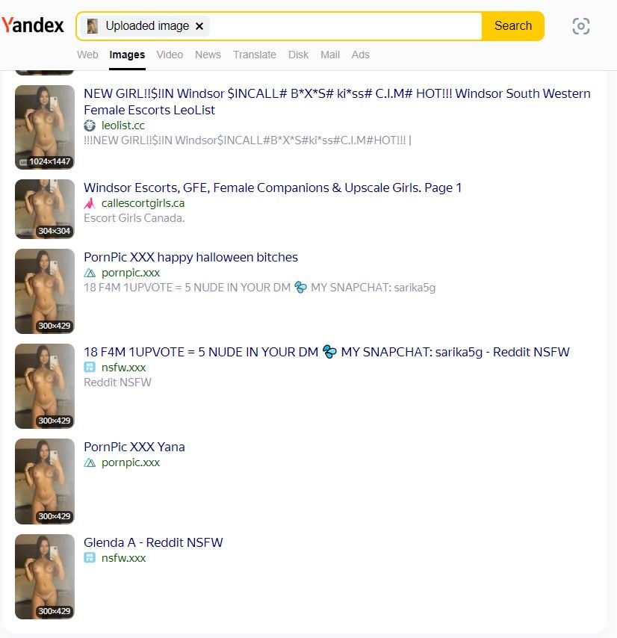The height and width of the screenshot is (638, 617).
Task: Open the Ads tab
Action: 360,55
